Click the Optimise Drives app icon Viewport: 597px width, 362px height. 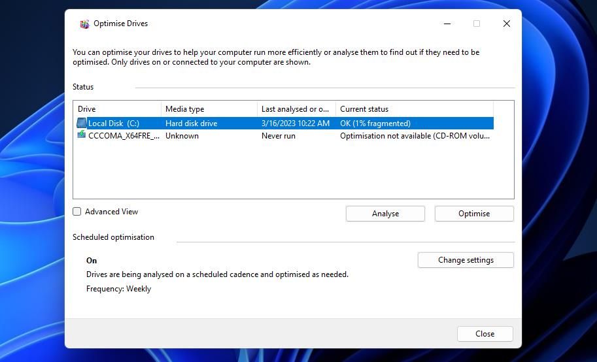click(84, 24)
